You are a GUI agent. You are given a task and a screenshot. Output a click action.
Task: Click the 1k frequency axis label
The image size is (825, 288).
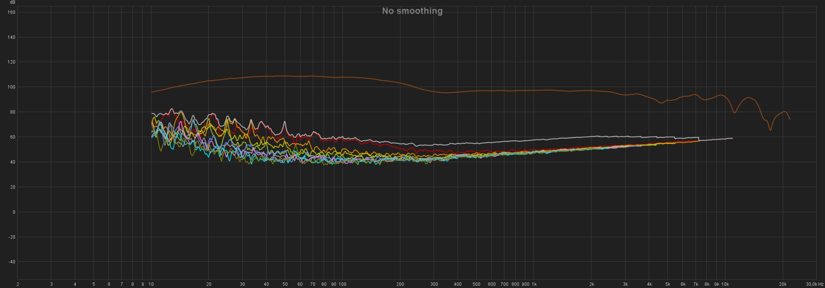pyautogui.click(x=534, y=284)
